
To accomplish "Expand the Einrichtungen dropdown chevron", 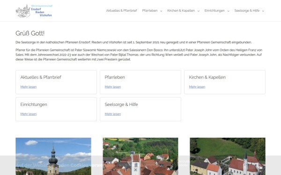I will coord(228,11).
